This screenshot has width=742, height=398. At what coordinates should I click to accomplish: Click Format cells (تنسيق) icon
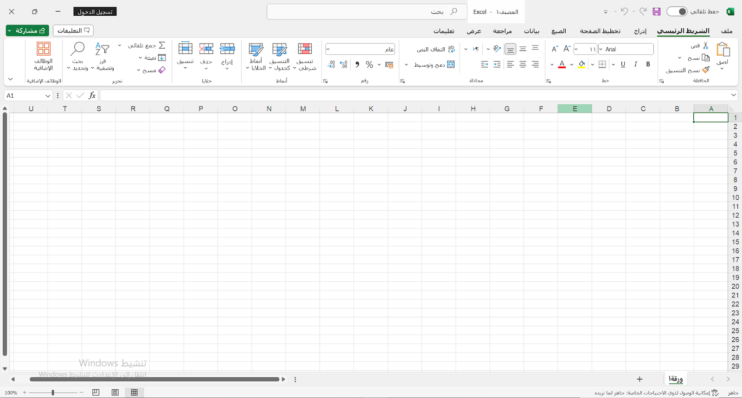click(x=185, y=48)
